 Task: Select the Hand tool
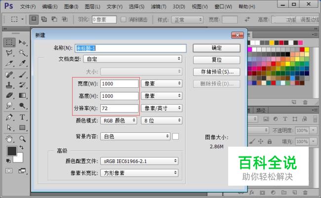tap(9, 139)
